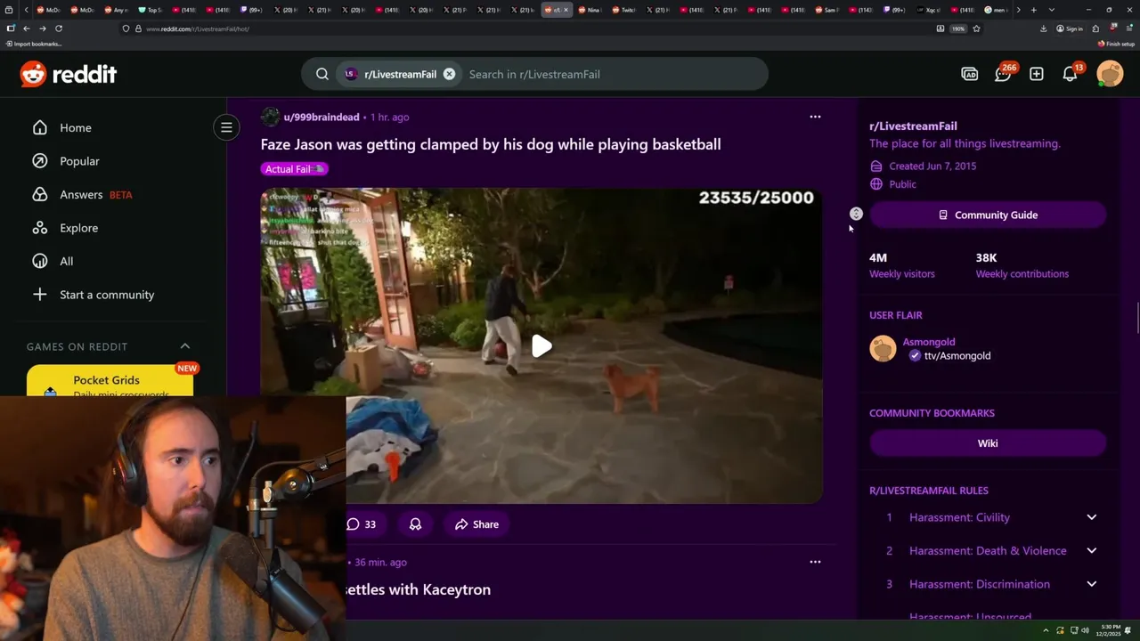Screen dimensions: 1140x641
Task: Open the browser hamburger application menu
Action: (1131, 28)
